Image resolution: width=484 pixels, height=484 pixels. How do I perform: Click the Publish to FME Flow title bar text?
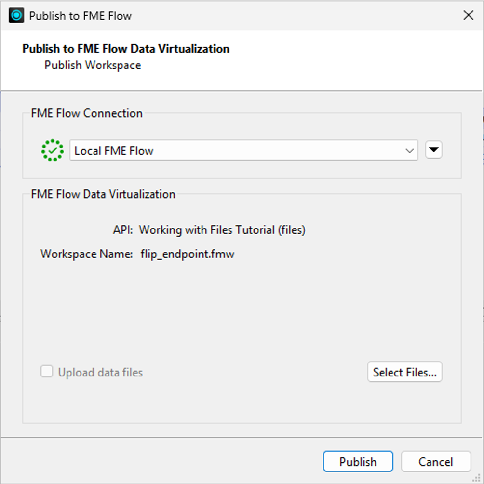[80, 16]
